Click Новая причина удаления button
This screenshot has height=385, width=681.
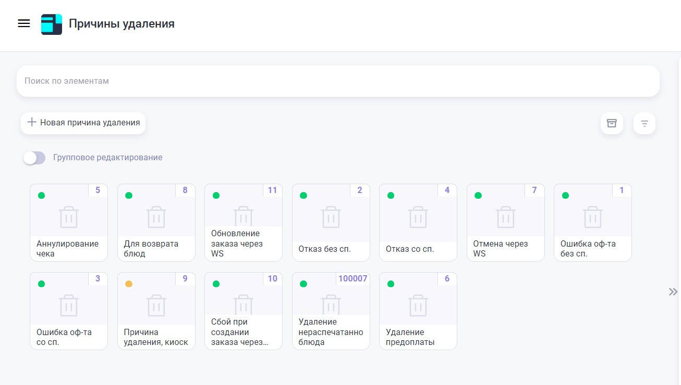point(83,123)
